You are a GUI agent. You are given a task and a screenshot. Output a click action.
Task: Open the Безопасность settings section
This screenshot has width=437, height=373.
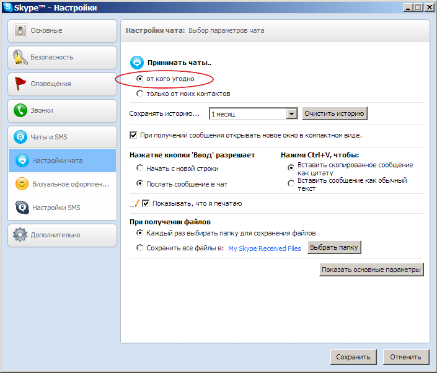(62, 58)
